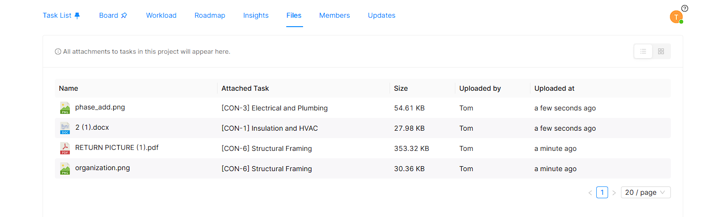Go to next page arrow

tap(614, 193)
